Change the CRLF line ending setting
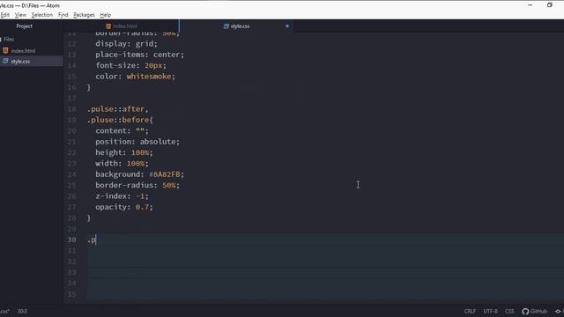Screen dimensions: 564x317 470,311
